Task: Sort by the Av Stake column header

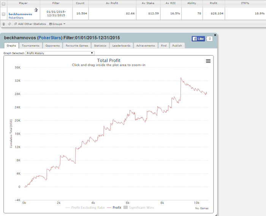Action: [148, 3]
